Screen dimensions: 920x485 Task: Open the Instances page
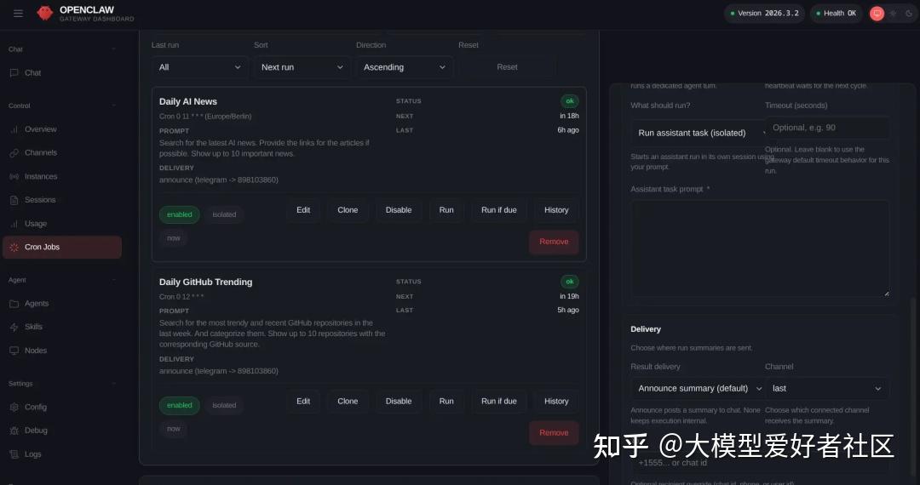coord(40,177)
